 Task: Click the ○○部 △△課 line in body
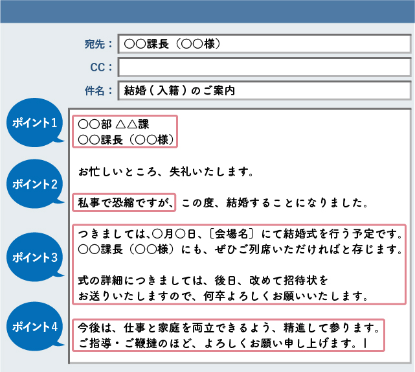[113, 124]
